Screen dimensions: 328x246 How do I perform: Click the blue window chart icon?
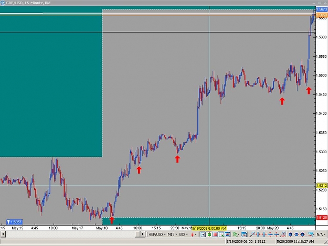point(227,234)
